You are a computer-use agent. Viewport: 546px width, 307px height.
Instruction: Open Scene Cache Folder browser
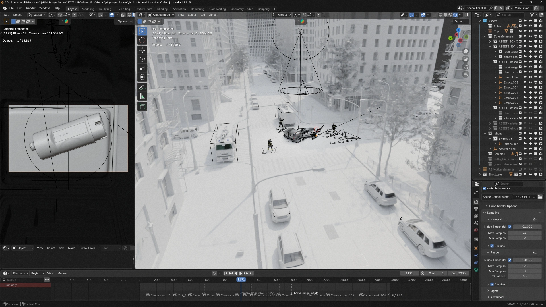click(540, 197)
